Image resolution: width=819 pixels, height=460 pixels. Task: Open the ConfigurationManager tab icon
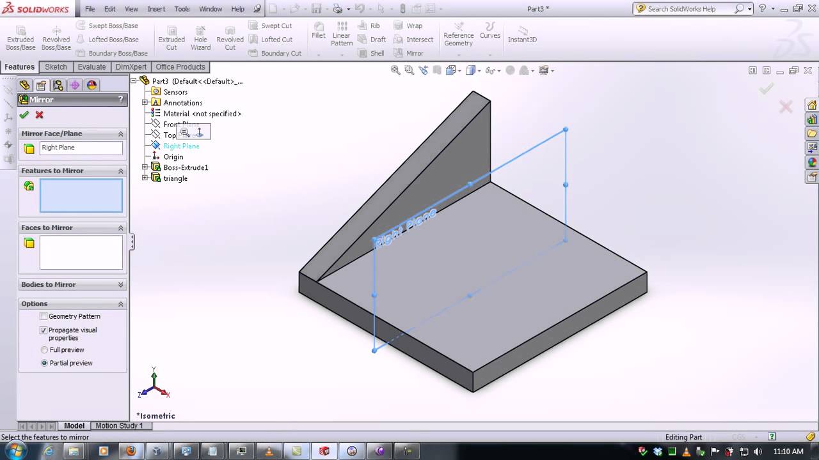pyautogui.click(x=58, y=85)
